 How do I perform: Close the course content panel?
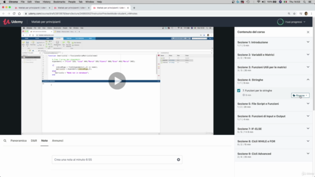[308, 32]
